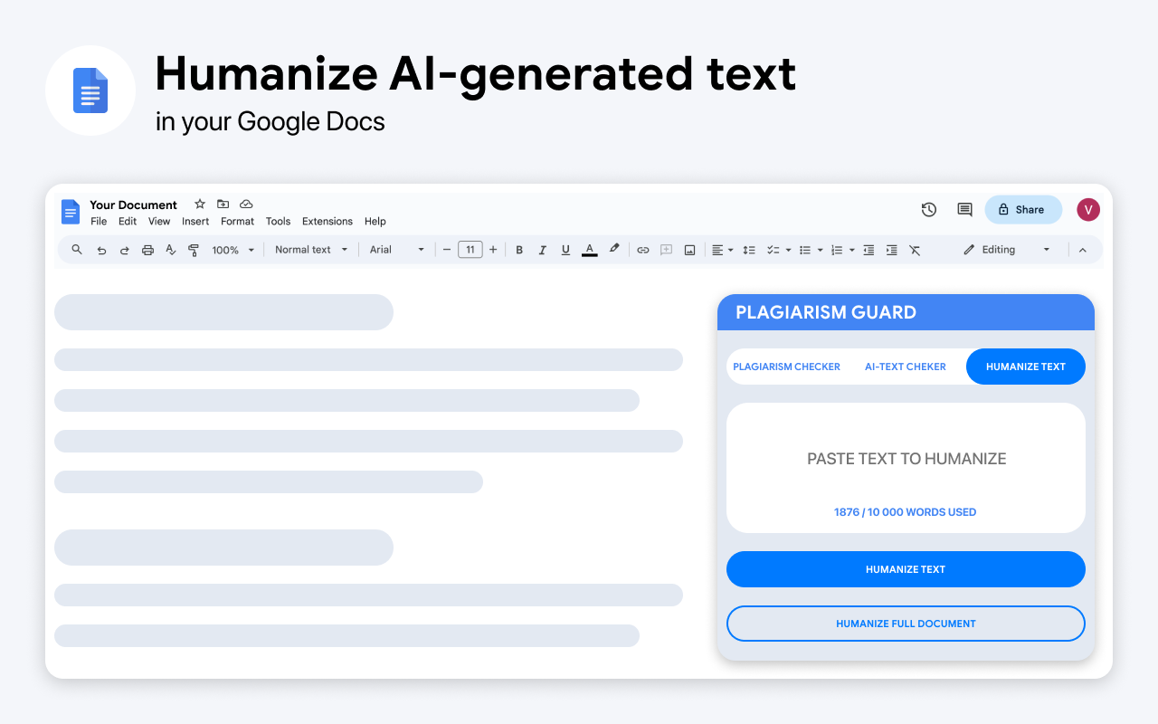Increase font size with plus

[493, 250]
